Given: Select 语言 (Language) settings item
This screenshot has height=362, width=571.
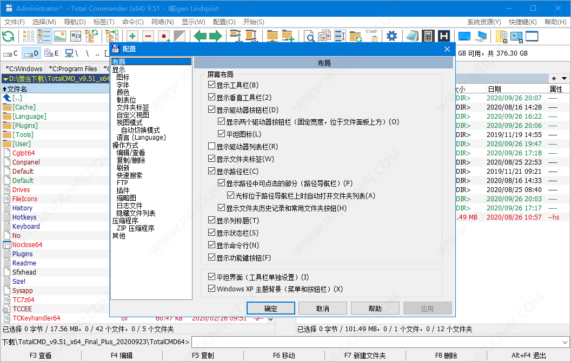Looking at the screenshot, I should point(141,138).
